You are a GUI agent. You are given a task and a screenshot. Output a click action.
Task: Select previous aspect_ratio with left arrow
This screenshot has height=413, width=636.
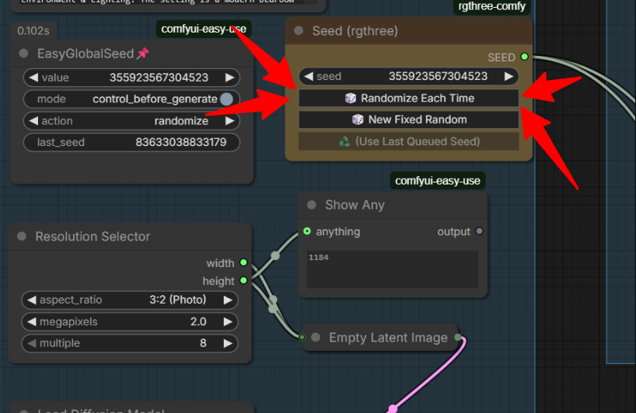(32, 300)
